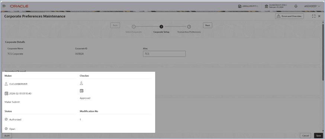This screenshot has height=139, width=325.
Task: Click Modification No value 1
Action: pyautogui.click(x=80, y=120)
